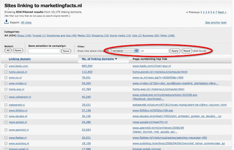This screenshot has width=234, height=150.
Task: Check the box for www.baidu.com
Action: pyautogui.click(x=6, y=66)
